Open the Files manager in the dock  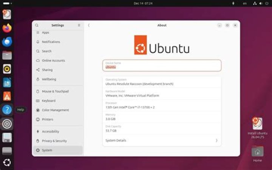7,55
